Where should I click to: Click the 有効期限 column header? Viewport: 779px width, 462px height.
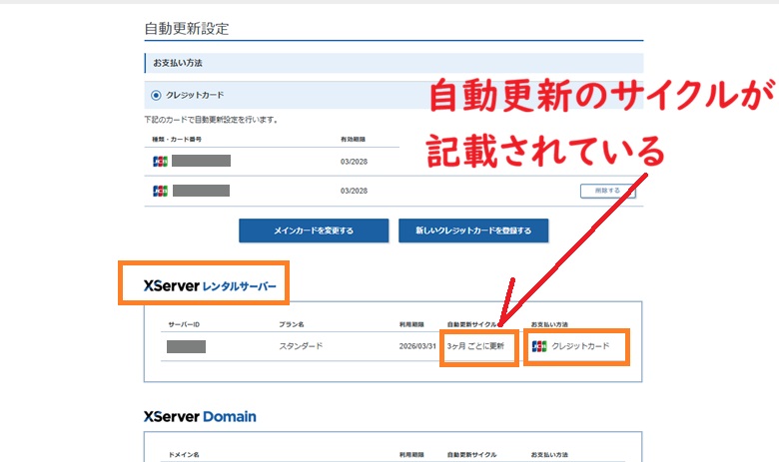[353, 140]
